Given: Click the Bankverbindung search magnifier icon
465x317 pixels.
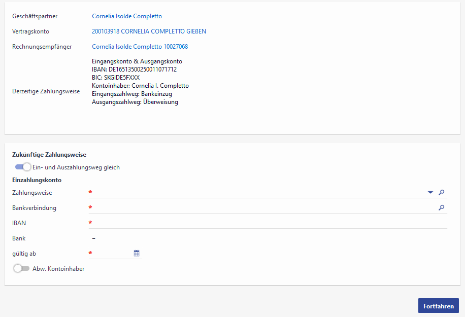Looking at the screenshot, I should pos(442,207).
